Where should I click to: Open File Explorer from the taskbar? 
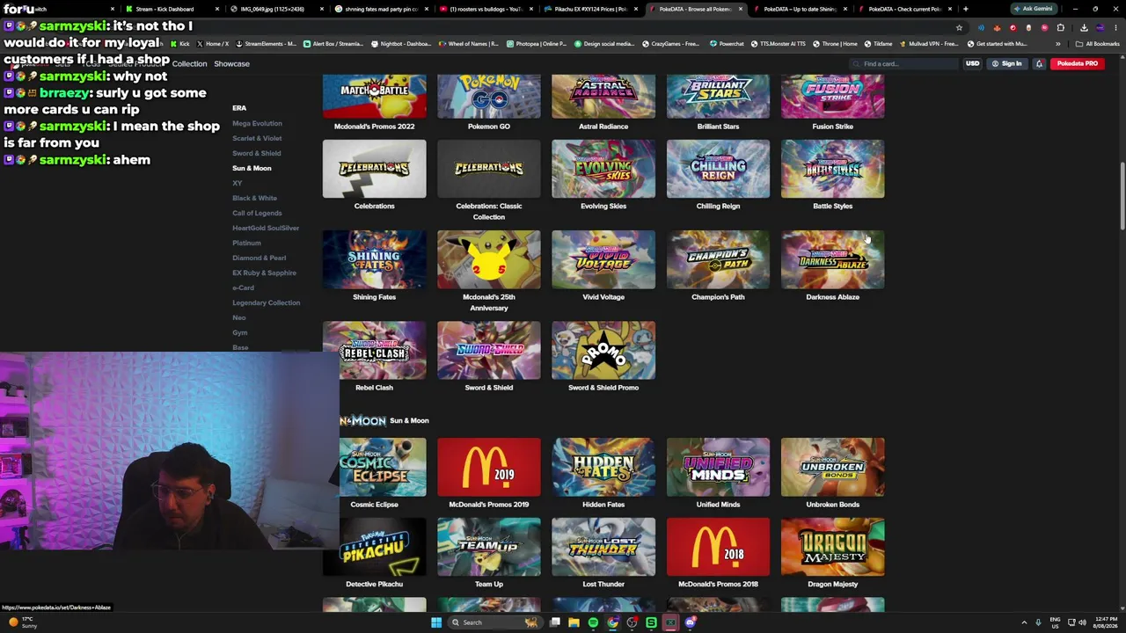point(574,622)
